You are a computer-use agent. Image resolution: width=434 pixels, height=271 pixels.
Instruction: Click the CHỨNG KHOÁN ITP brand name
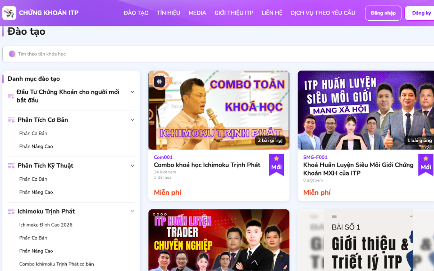click(x=48, y=13)
